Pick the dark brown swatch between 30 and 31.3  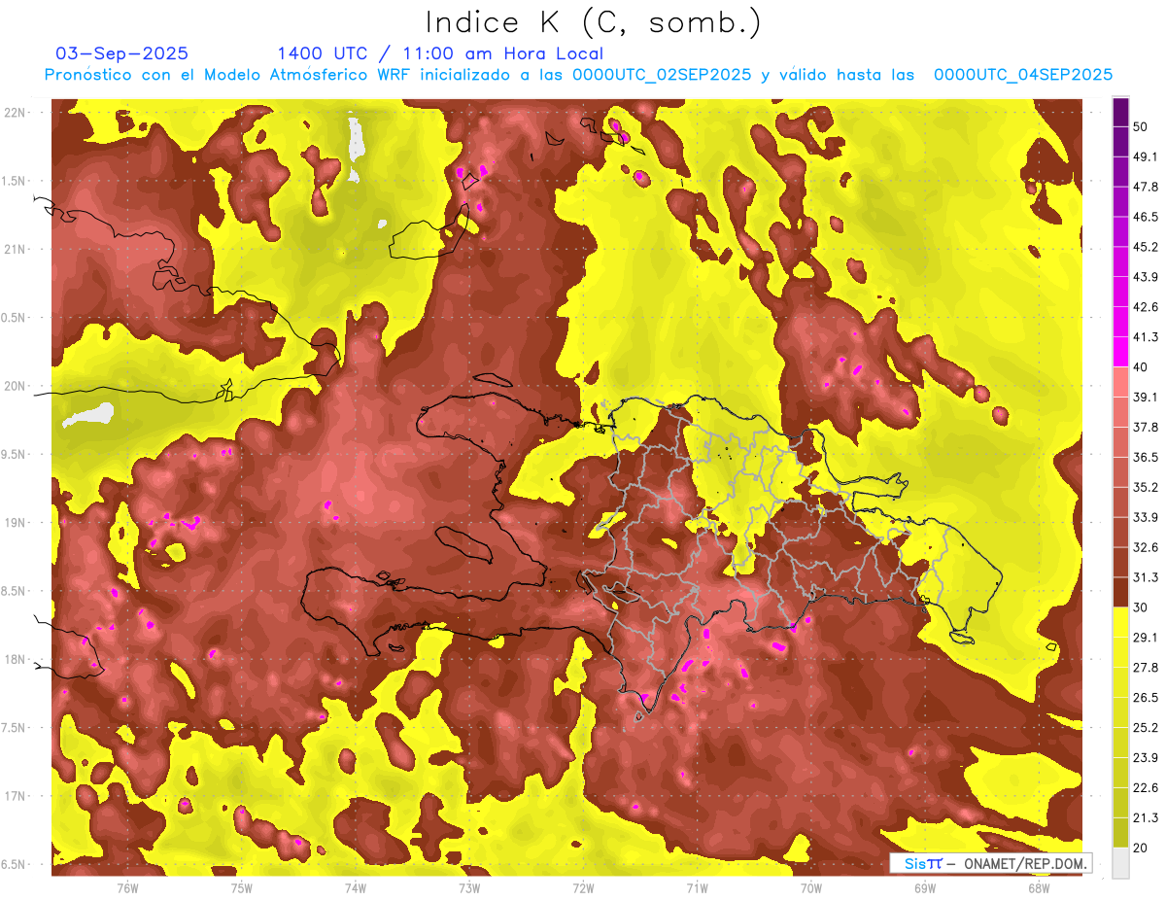coord(1120,592)
